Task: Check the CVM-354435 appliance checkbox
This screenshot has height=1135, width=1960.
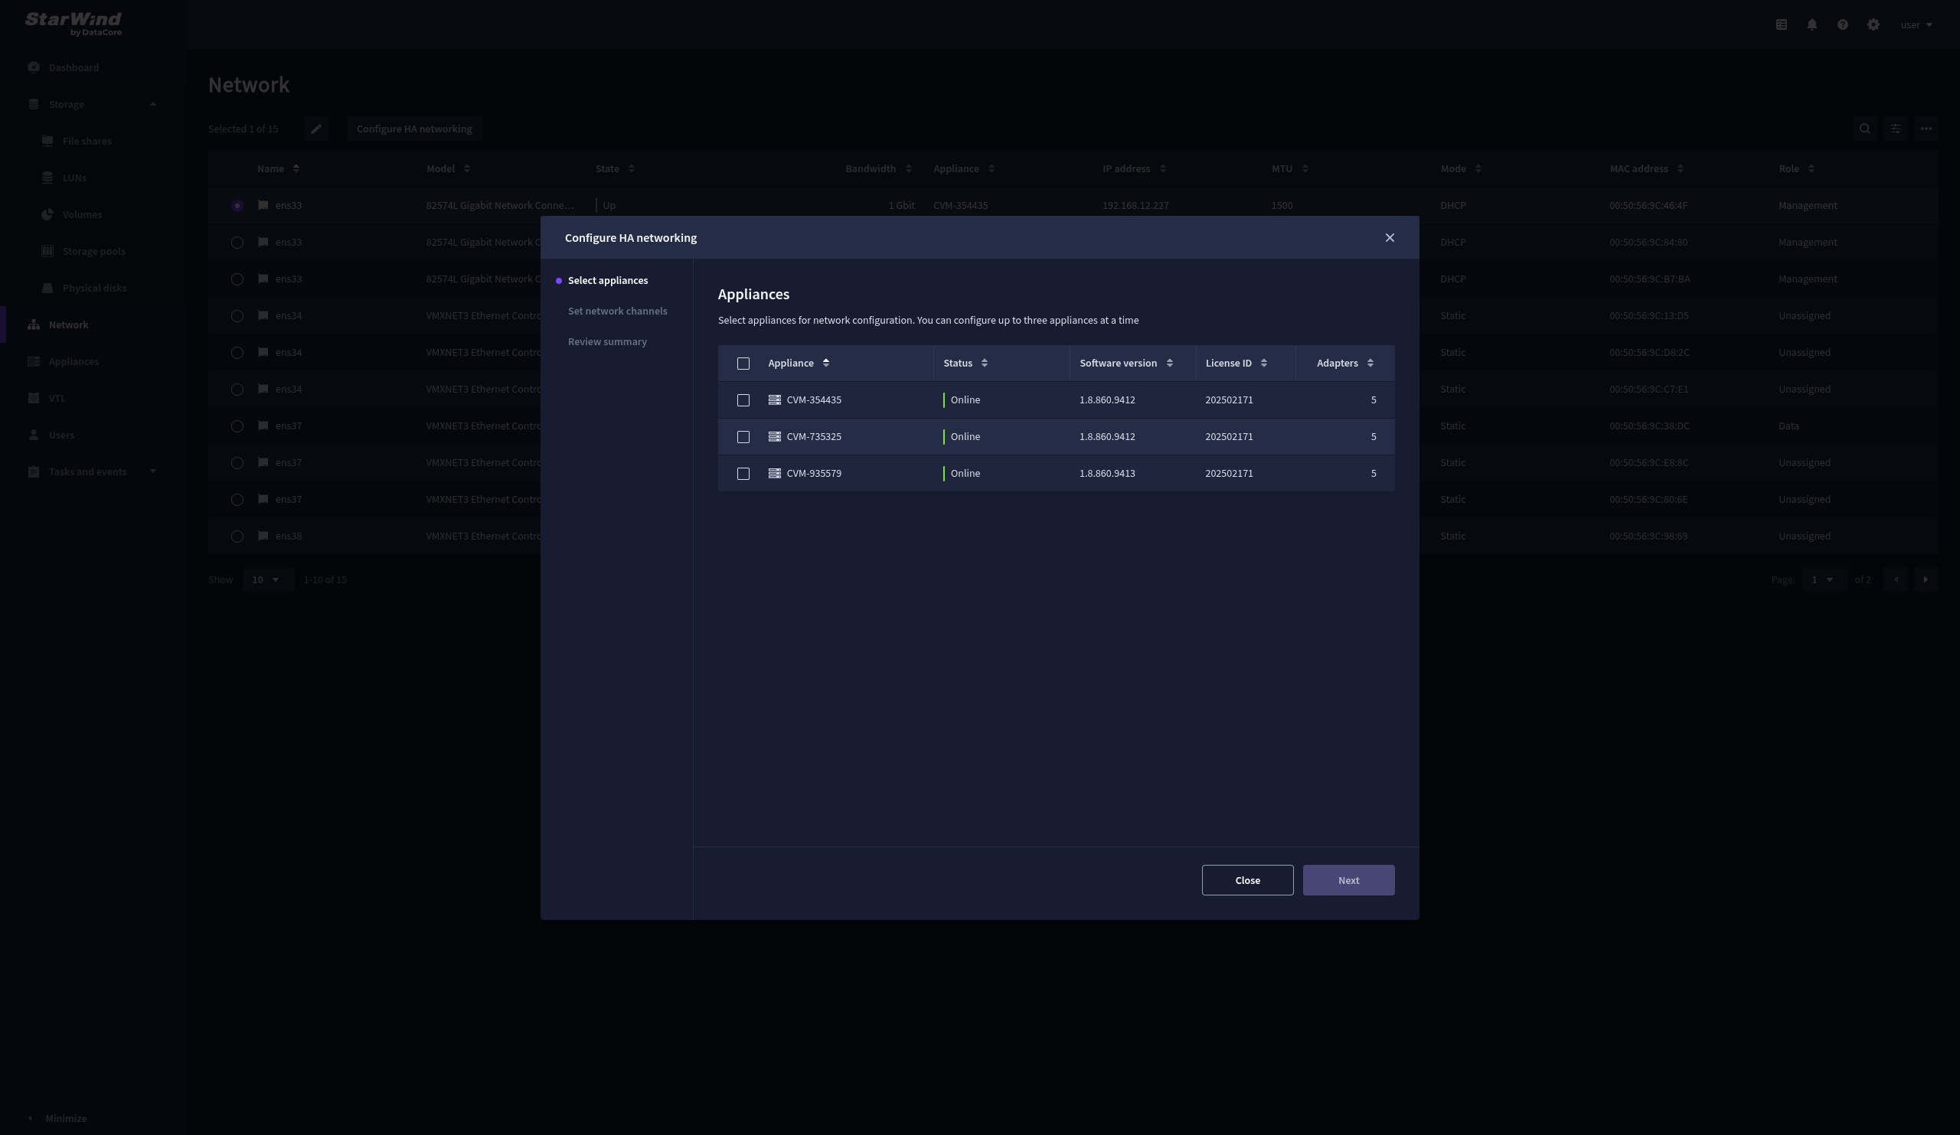Action: click(x=743, y=400)
